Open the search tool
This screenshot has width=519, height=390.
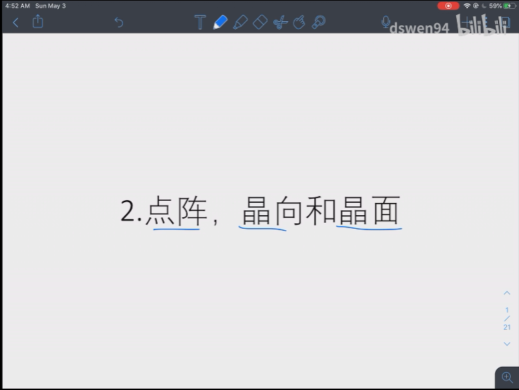319,22
